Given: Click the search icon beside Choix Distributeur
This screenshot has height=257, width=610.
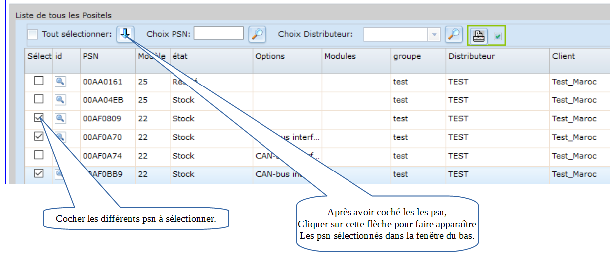Looking at the screenshot, I should tap(454, 34).
